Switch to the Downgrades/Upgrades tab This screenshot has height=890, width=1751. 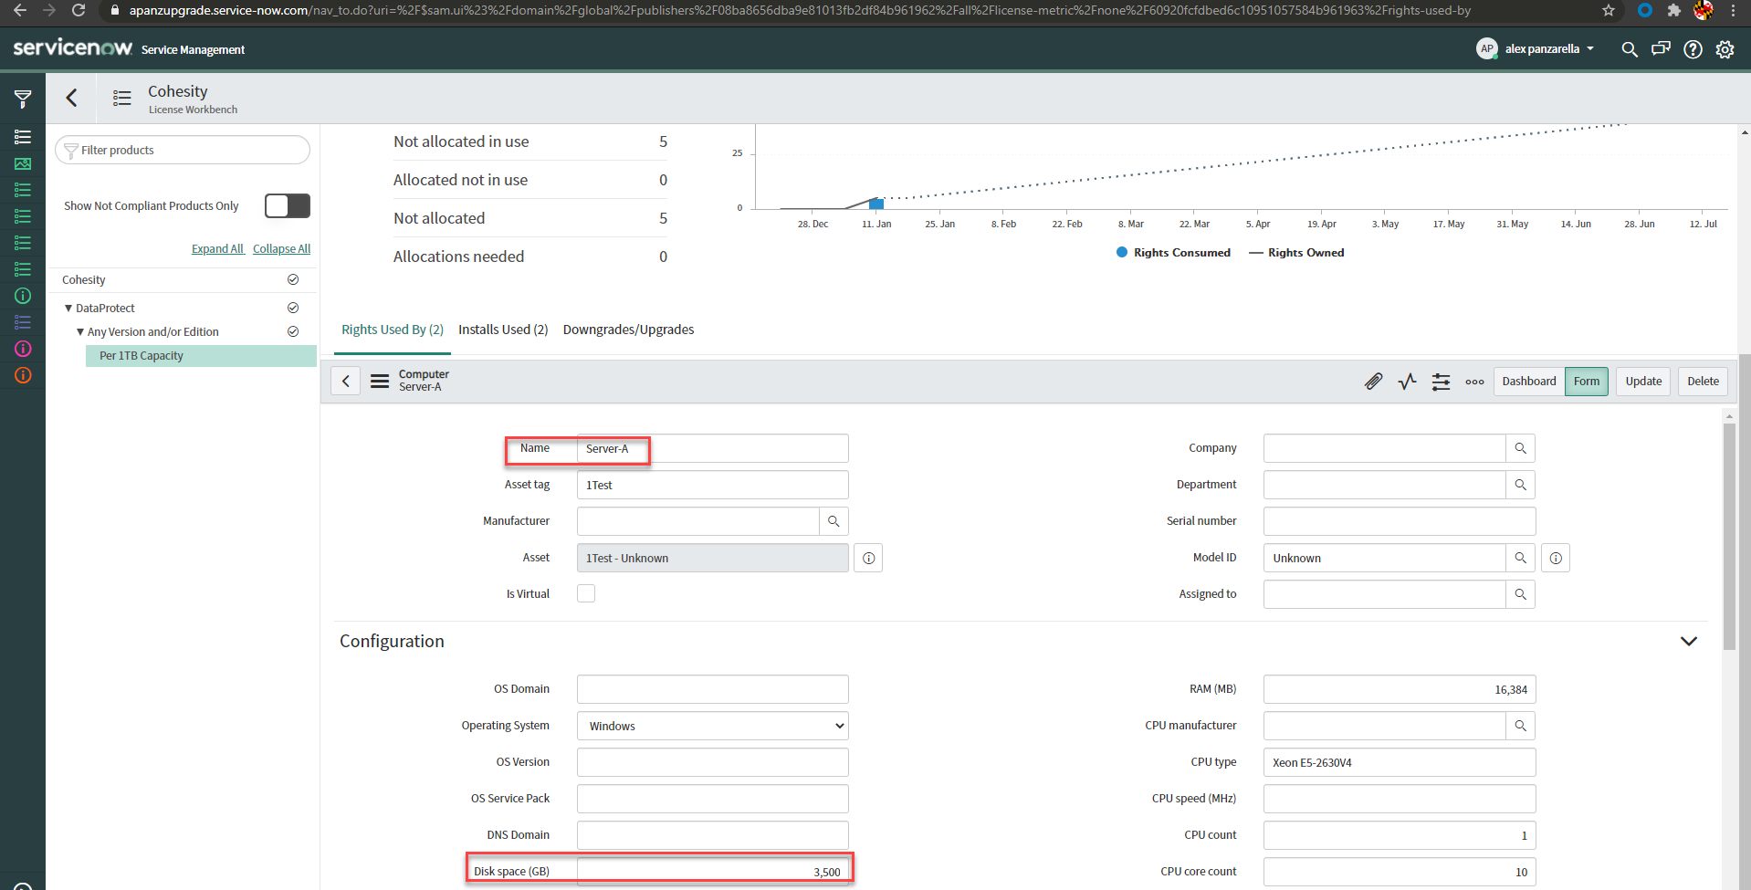coord(628,330)
